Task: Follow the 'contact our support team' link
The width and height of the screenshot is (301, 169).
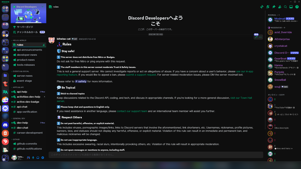Action: (132, 111)
